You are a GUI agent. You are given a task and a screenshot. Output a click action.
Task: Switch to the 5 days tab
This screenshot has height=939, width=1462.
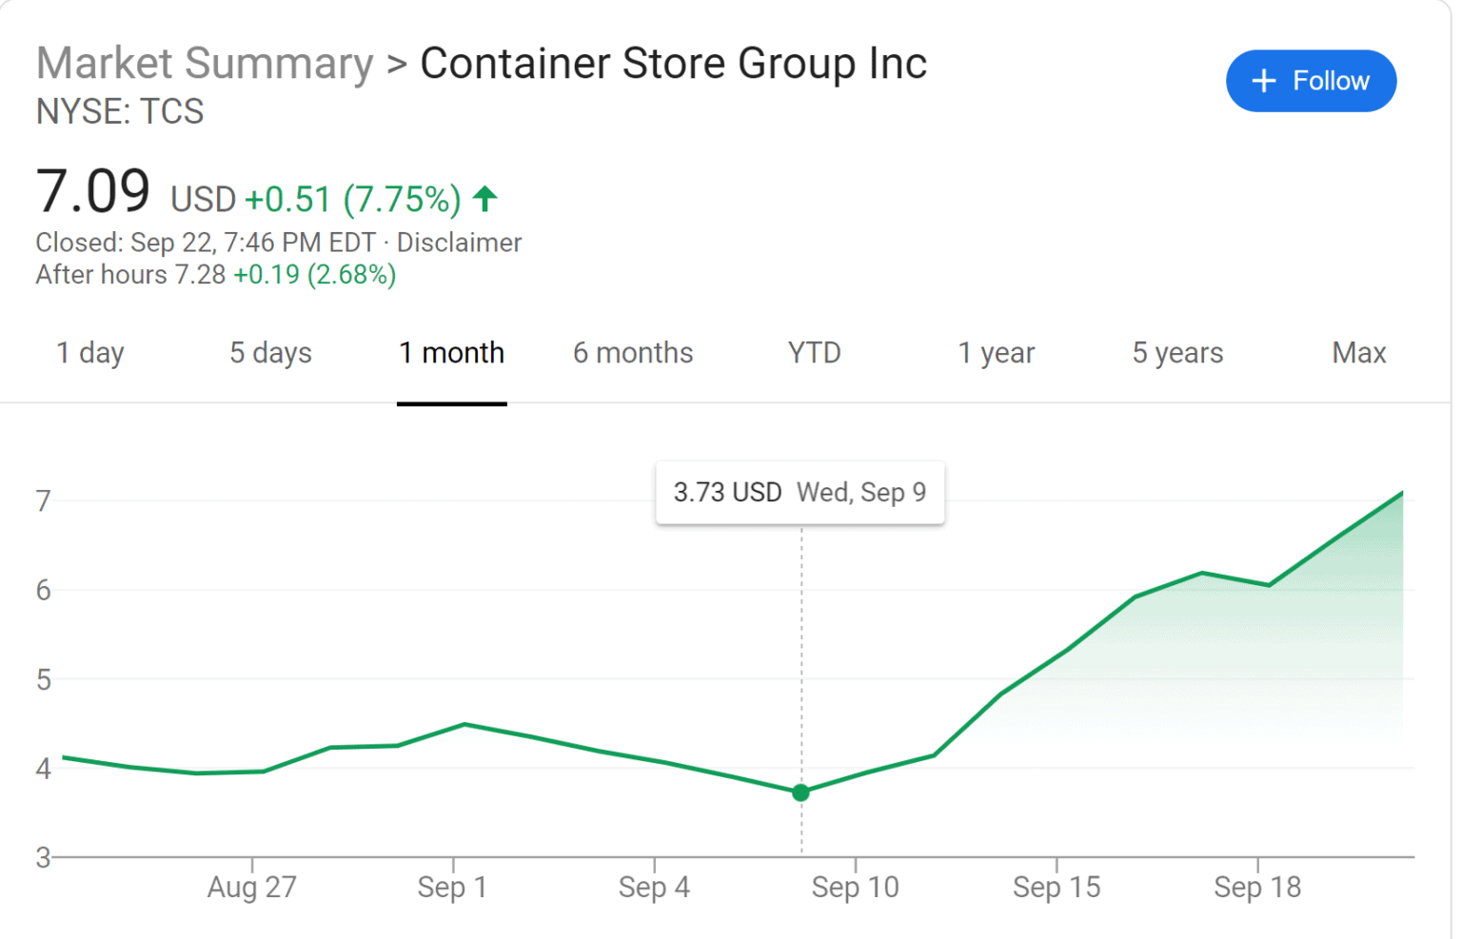270,353
